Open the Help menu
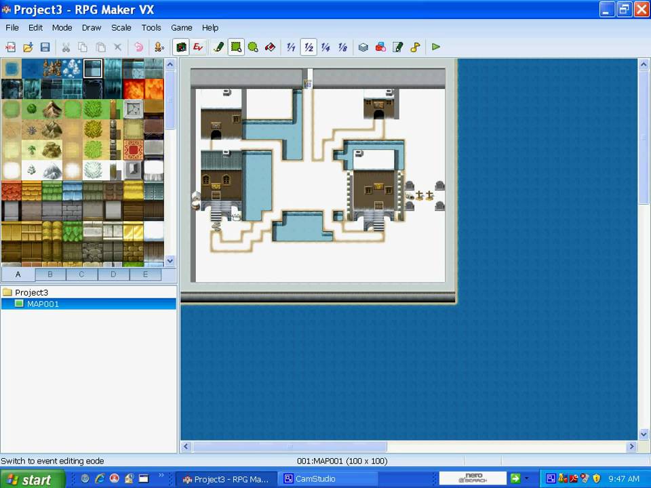Image resolution: width=651 pixels, height=488 pixels. (x=210, y=28)
